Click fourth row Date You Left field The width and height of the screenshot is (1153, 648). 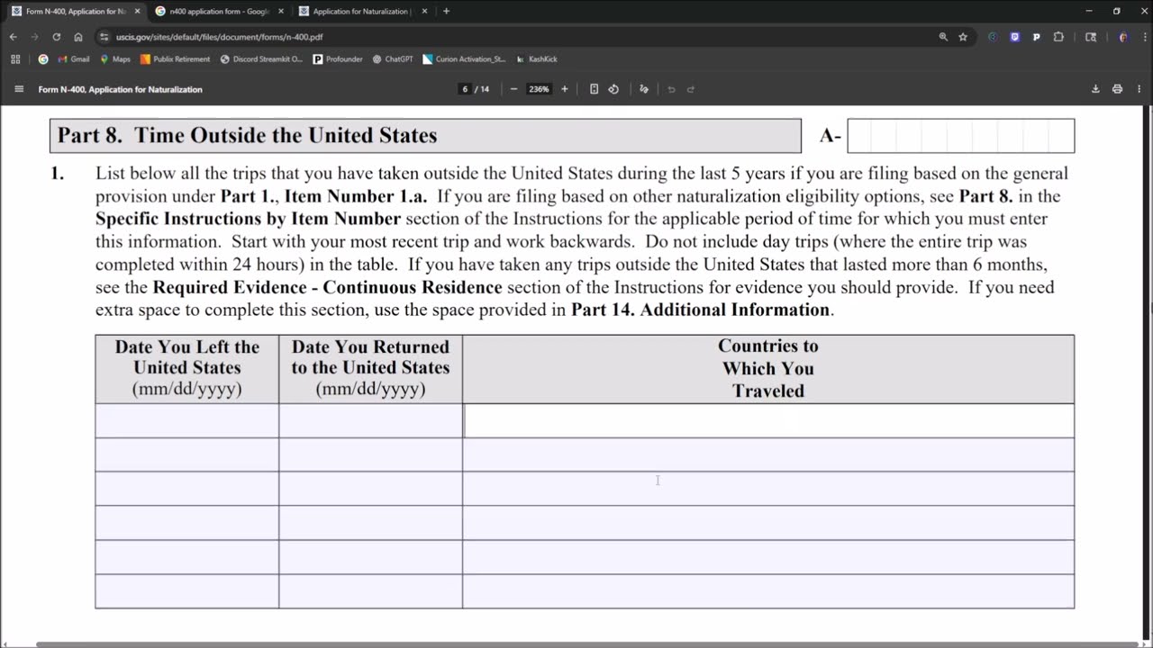coord(187,523)
